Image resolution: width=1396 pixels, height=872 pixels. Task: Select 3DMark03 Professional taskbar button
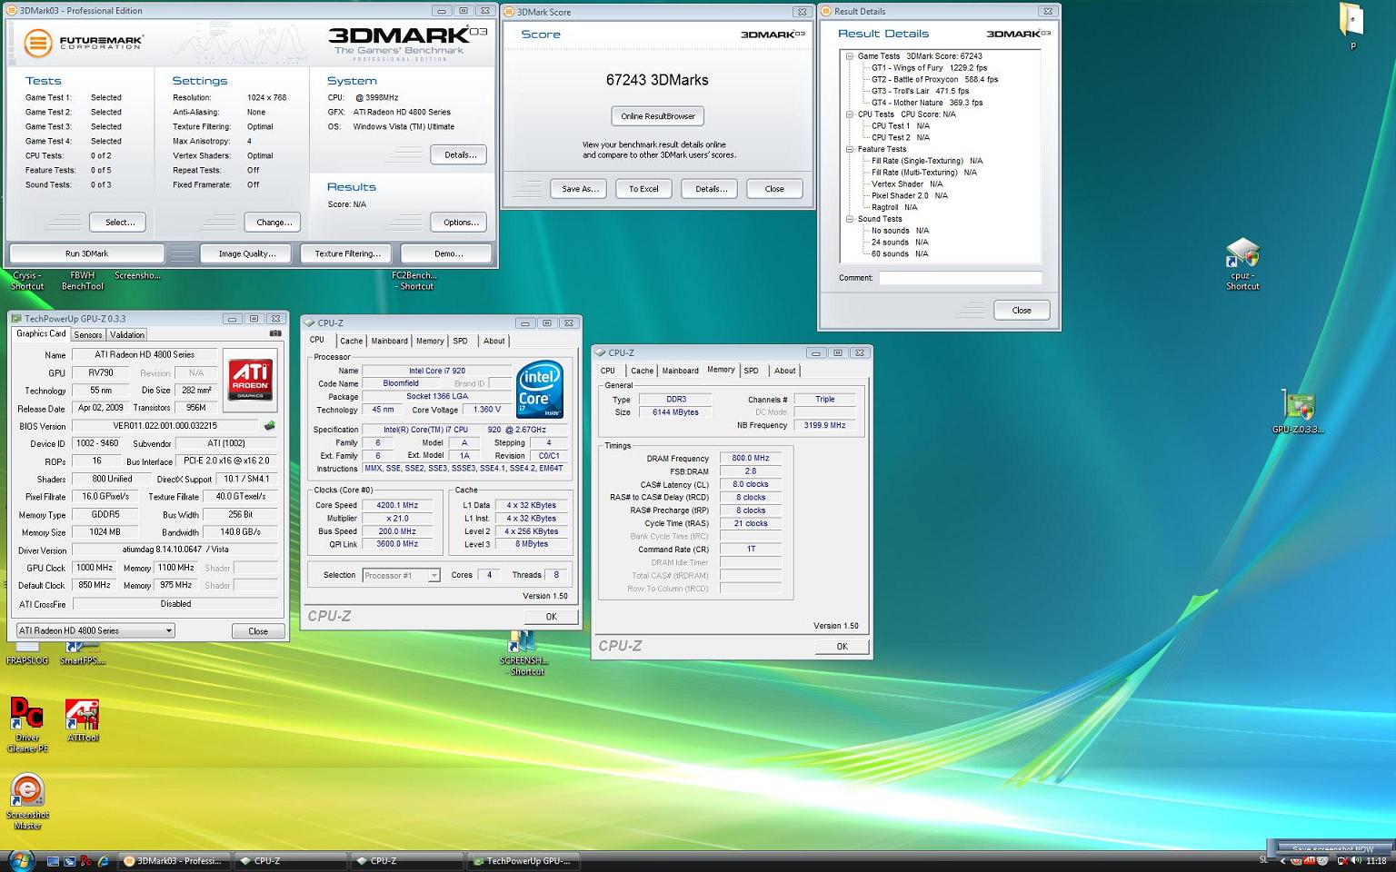coord(174,860)
